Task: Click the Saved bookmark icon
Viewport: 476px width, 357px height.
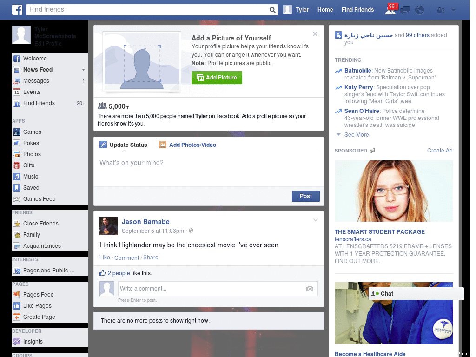Action: (17, 188)
